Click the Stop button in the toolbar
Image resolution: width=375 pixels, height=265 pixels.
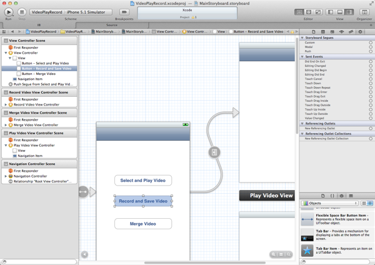click(x=22, y=12)
